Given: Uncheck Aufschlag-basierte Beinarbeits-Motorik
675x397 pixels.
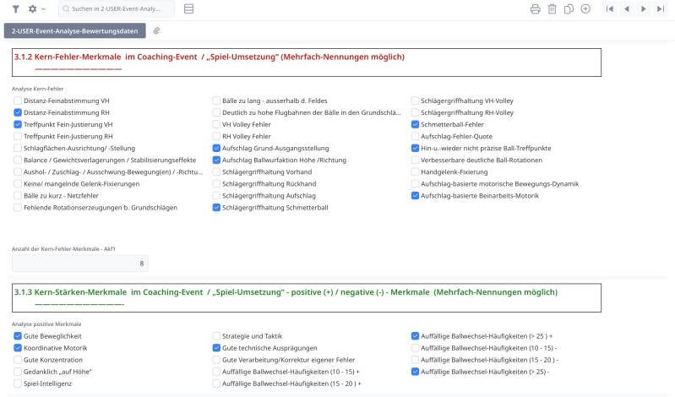Looking at the screenshot, I should [415, 195].
